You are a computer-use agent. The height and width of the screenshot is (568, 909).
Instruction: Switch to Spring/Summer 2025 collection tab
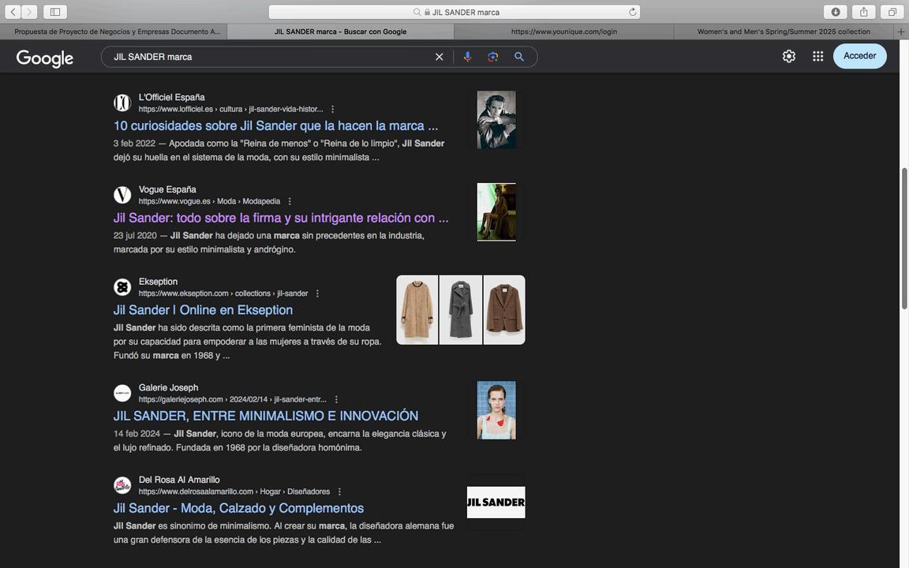coord(784,32)
